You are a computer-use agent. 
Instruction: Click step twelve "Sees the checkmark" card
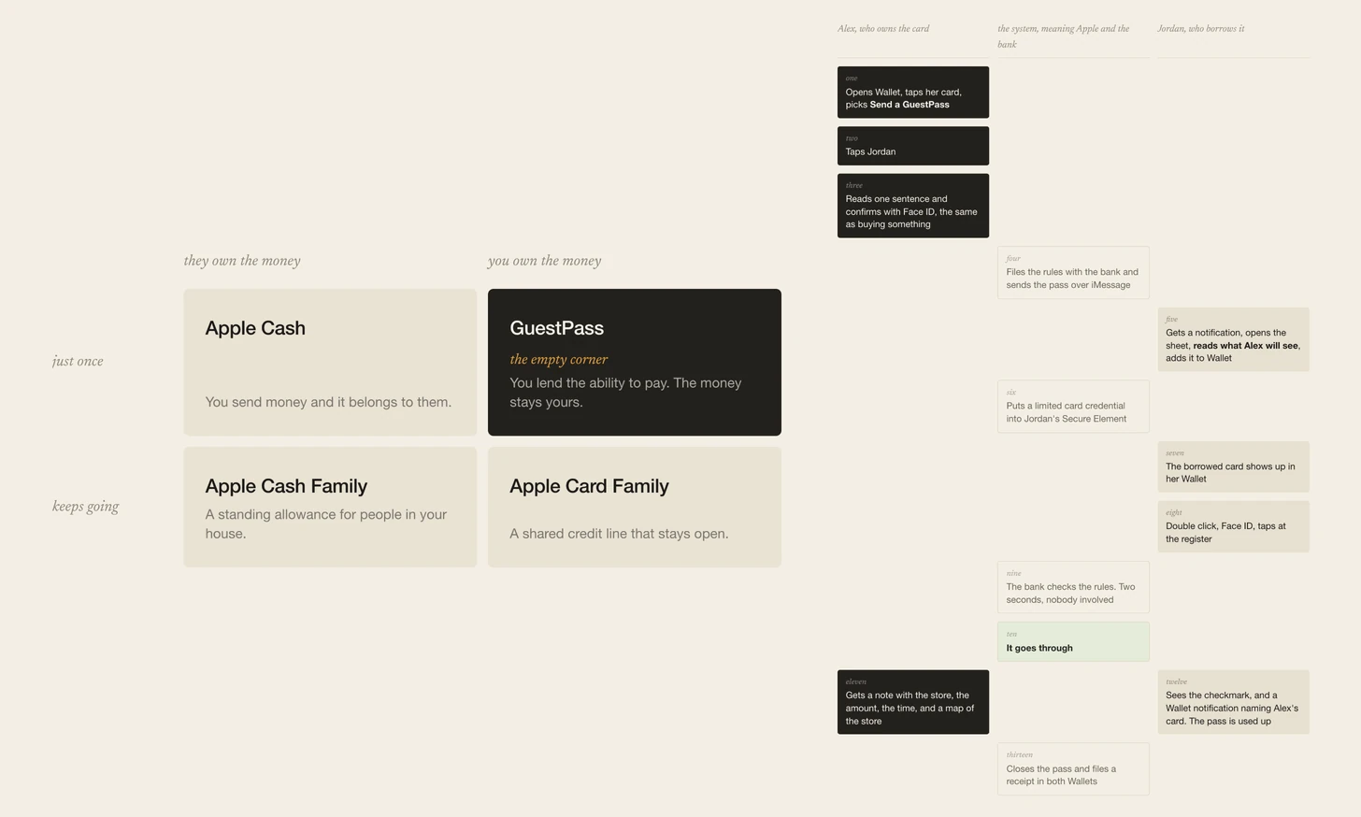1234,702
